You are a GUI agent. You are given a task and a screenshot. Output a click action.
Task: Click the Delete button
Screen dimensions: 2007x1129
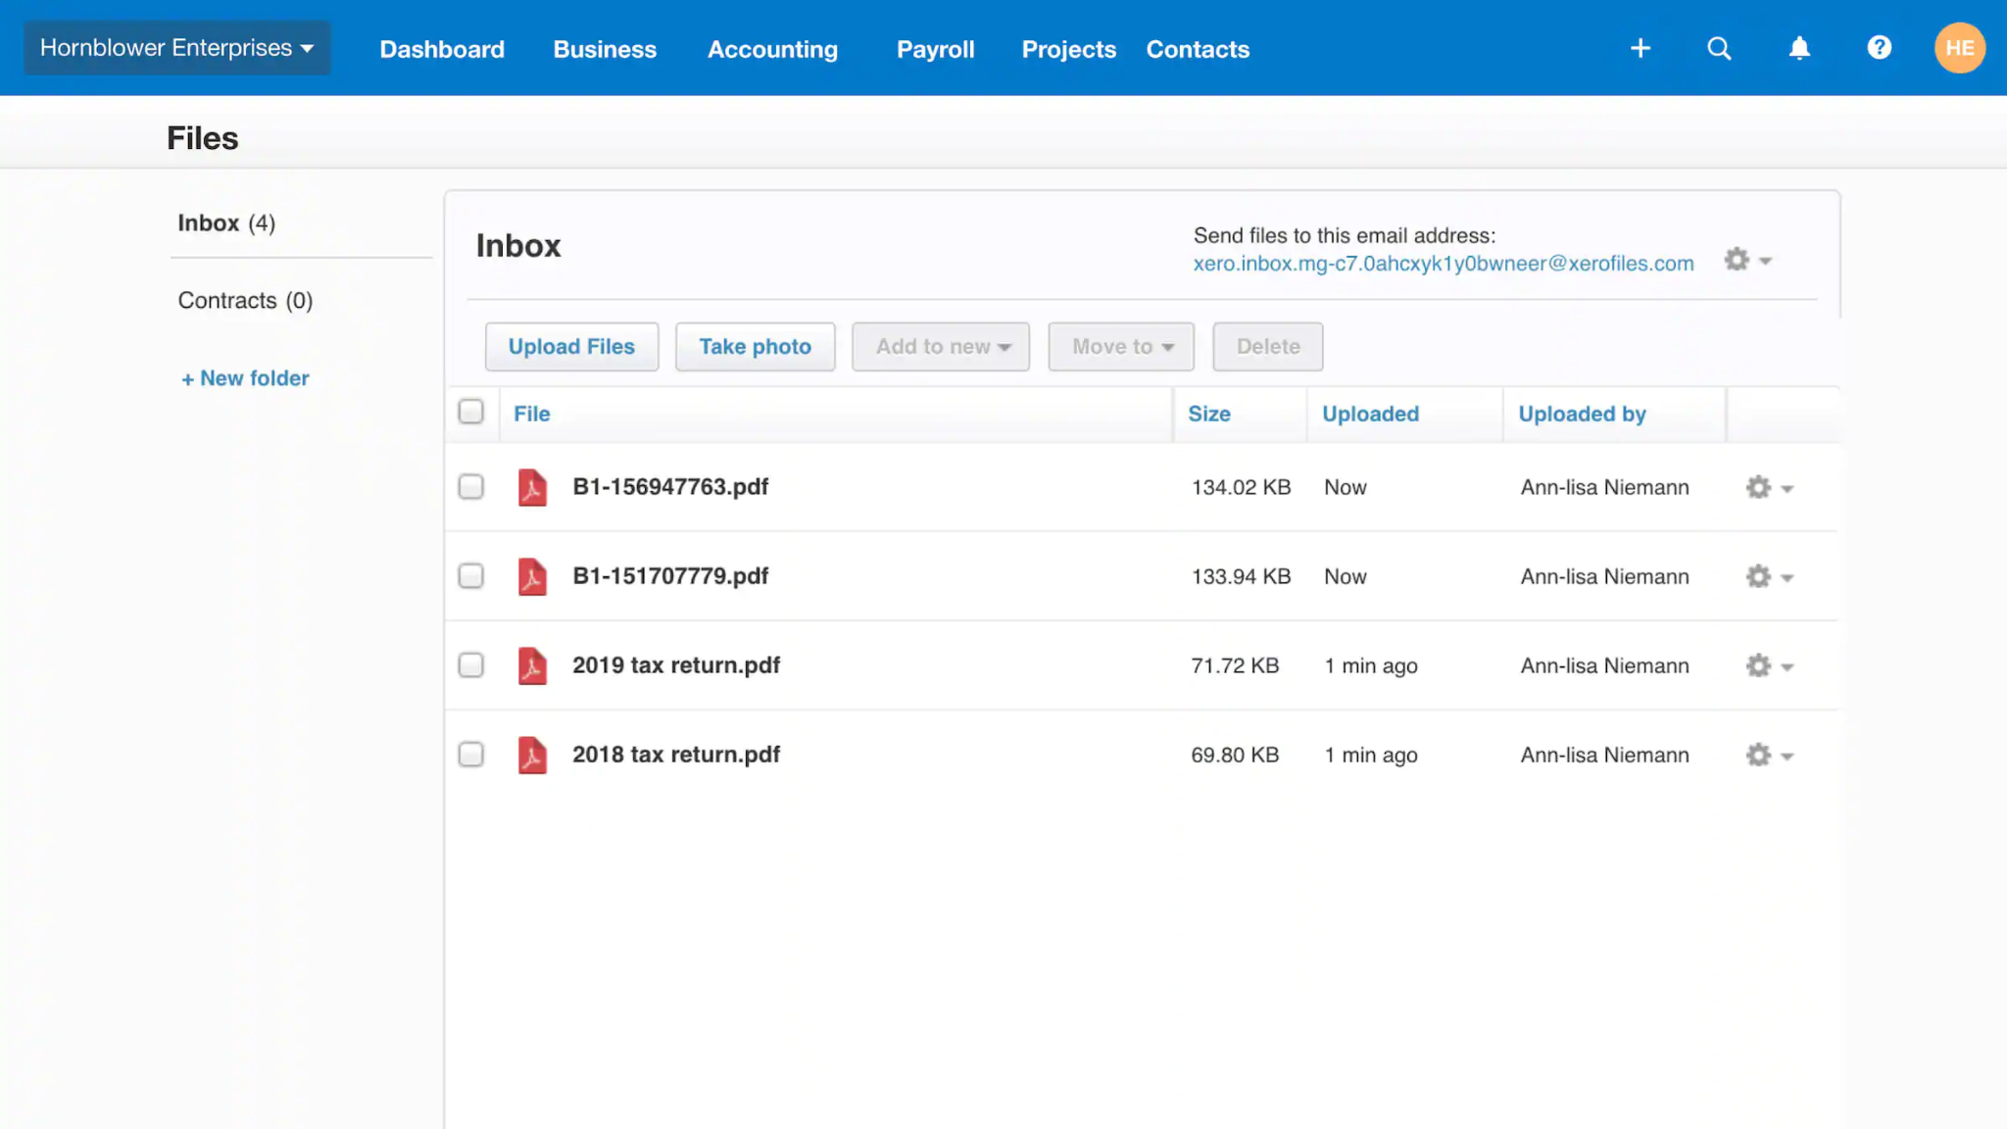1268,347
